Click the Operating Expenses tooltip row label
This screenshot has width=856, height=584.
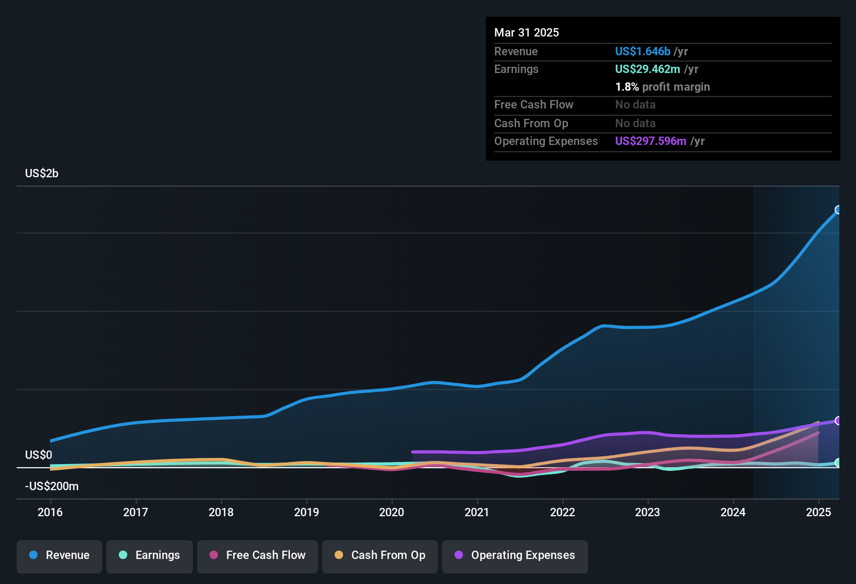tap(546, 141)
